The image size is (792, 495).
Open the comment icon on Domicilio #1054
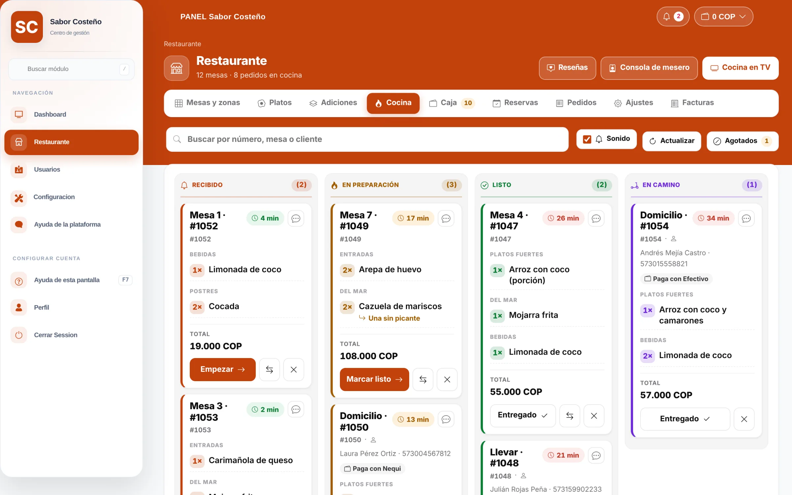tap(746, 218)
